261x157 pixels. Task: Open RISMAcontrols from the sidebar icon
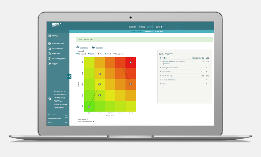tap(49, 49)
